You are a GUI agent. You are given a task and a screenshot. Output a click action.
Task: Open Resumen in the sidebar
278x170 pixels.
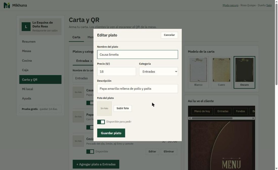(40, 42)
